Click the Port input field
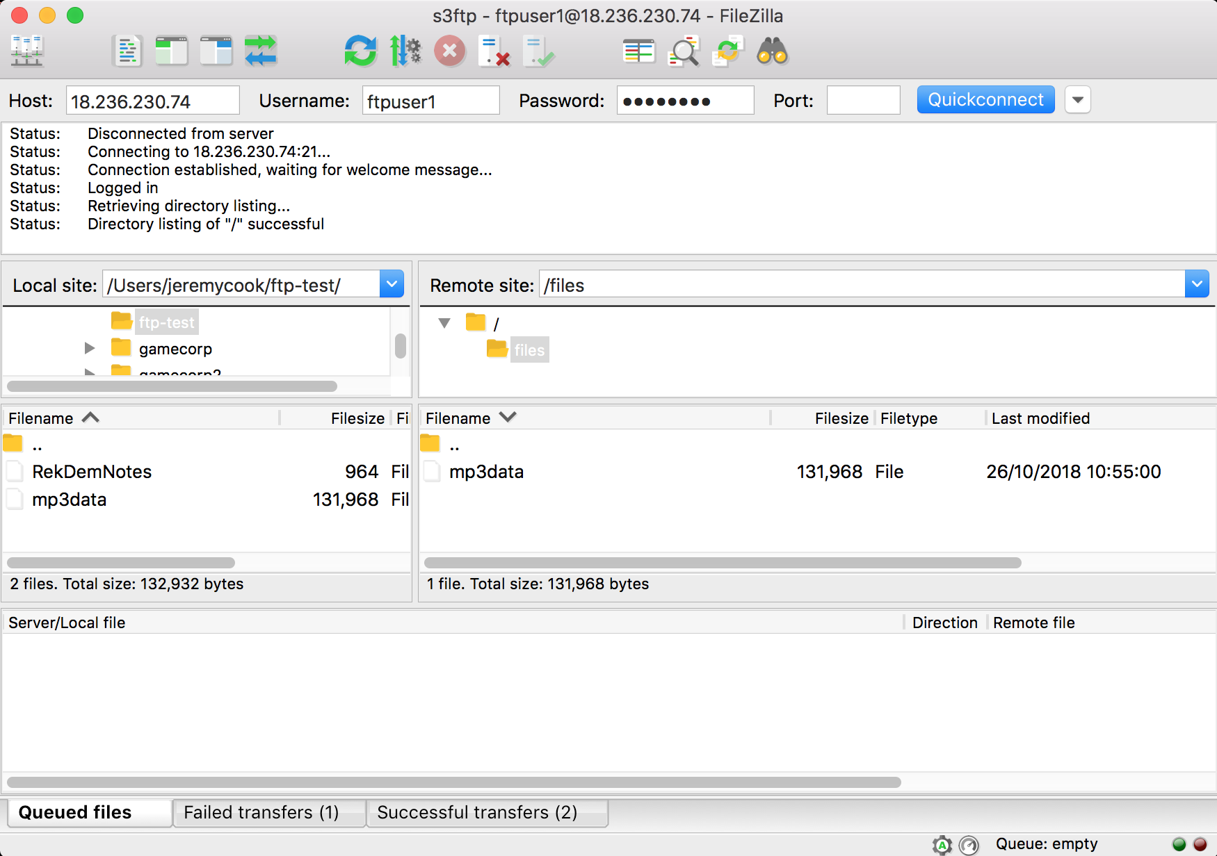 coord(863,101)
